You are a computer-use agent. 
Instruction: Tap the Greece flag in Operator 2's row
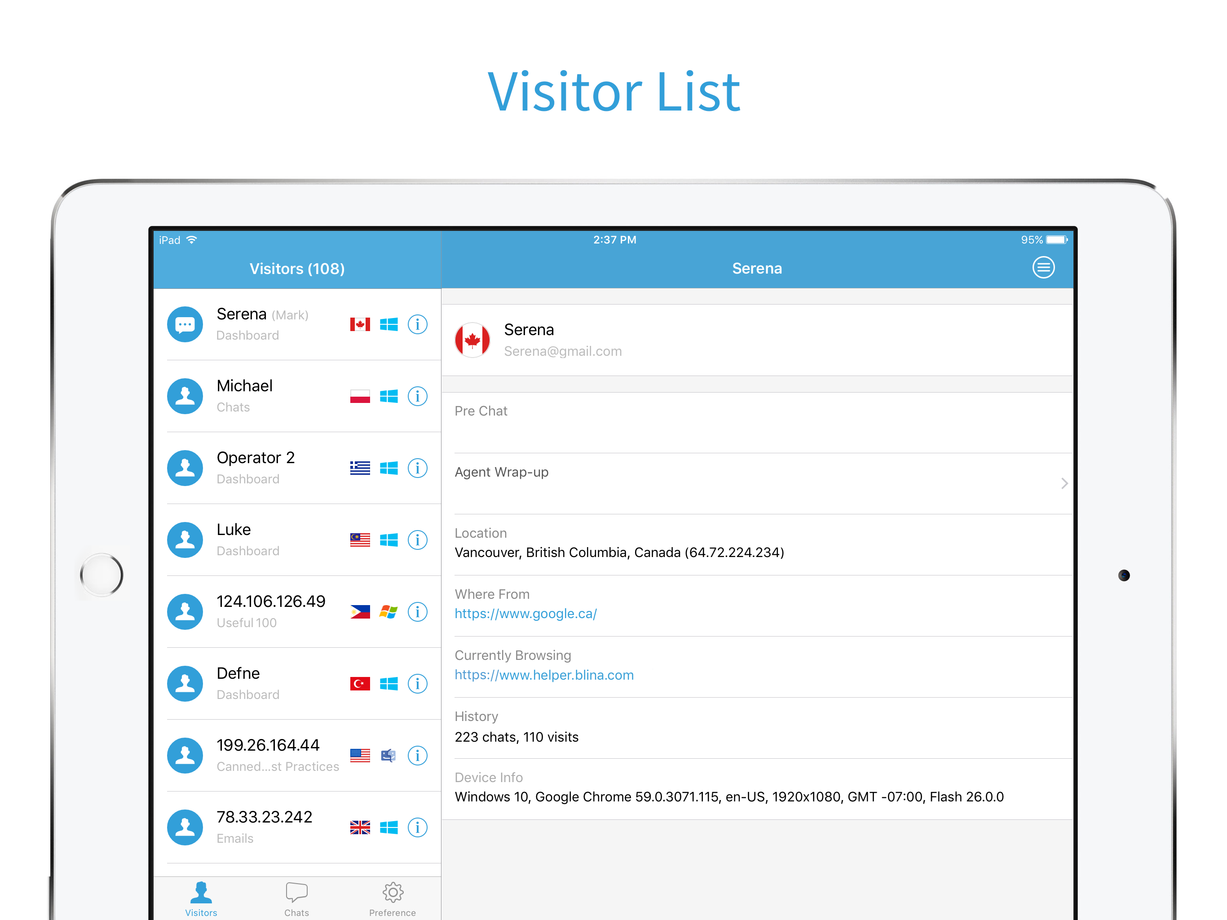pyautogui.click(x=360, y=468)
